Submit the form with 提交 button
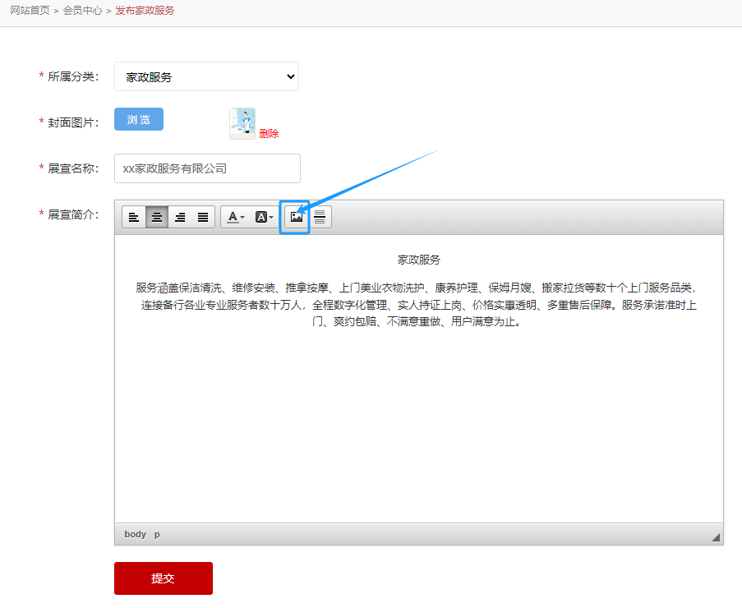The height and width of the screenshot is (608, 742). 163,578
